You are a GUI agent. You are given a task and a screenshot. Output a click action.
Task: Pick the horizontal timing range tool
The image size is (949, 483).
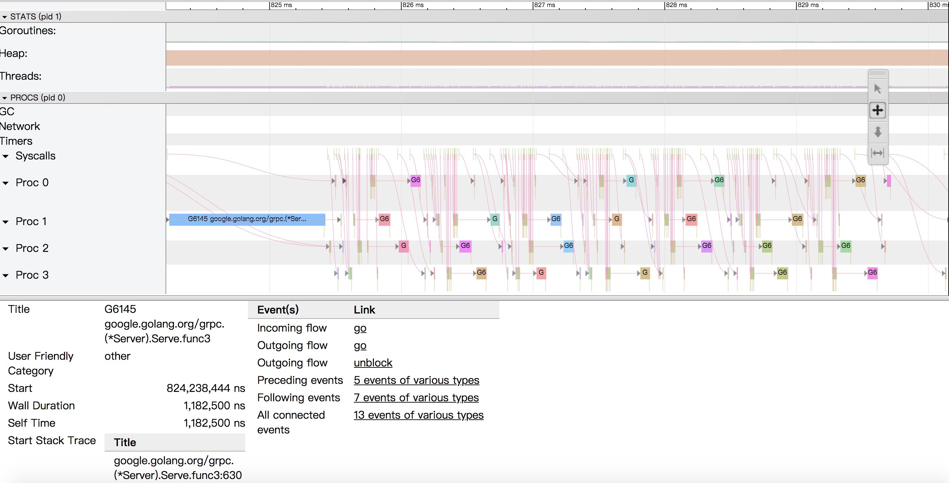[x=878, y=153]
